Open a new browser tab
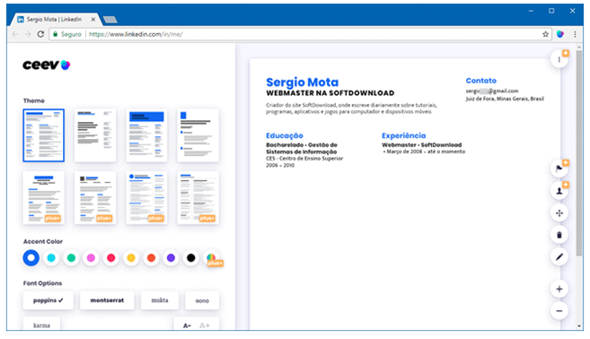Image resolution: width=590 pixels, height=339 pixels. tap(110, 20)
